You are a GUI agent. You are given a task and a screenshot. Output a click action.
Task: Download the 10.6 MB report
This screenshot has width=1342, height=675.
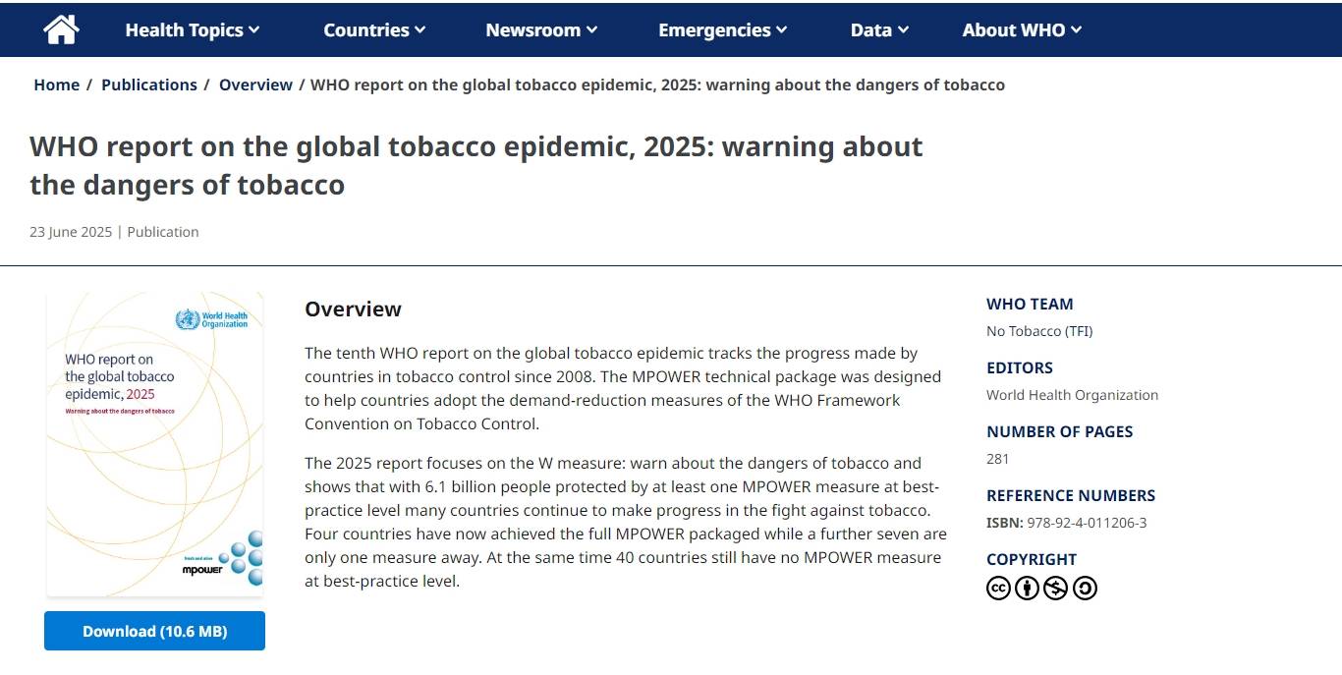154,631
